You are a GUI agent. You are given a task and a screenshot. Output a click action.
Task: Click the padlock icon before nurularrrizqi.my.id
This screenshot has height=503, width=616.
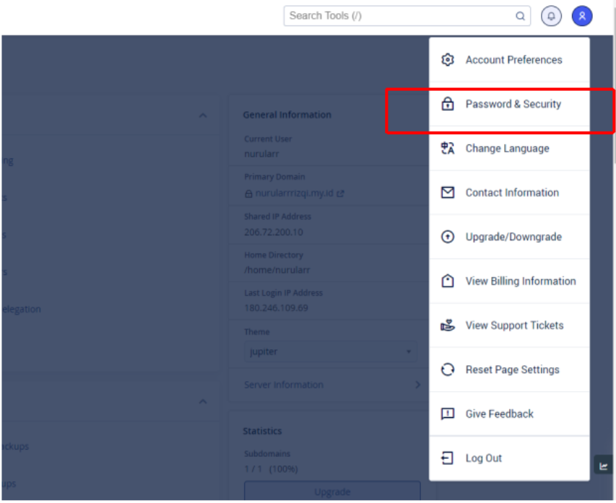click(x=248, y=193)
